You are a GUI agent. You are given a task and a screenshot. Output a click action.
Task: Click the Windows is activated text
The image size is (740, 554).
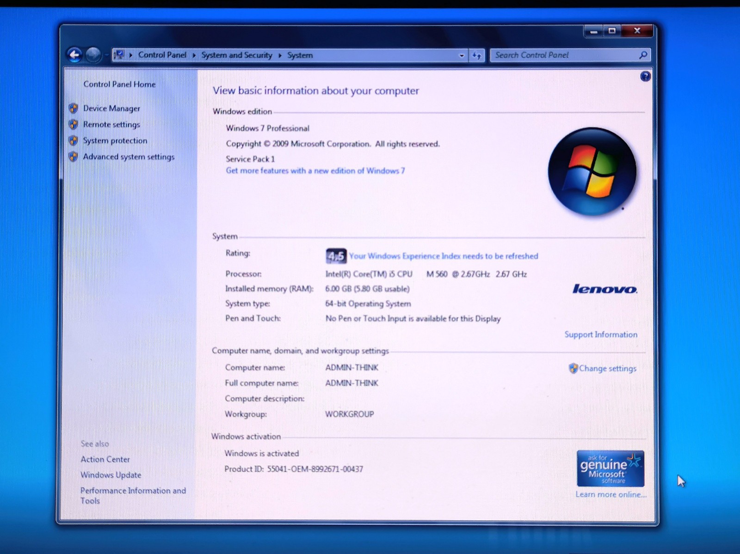tap(262, 453)
